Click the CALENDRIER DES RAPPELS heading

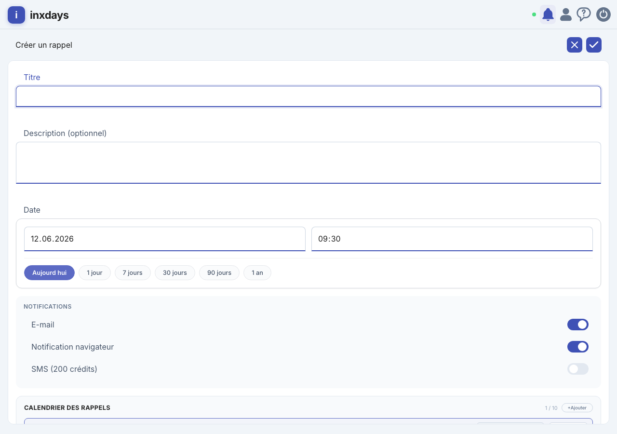[x=67, y=407]
